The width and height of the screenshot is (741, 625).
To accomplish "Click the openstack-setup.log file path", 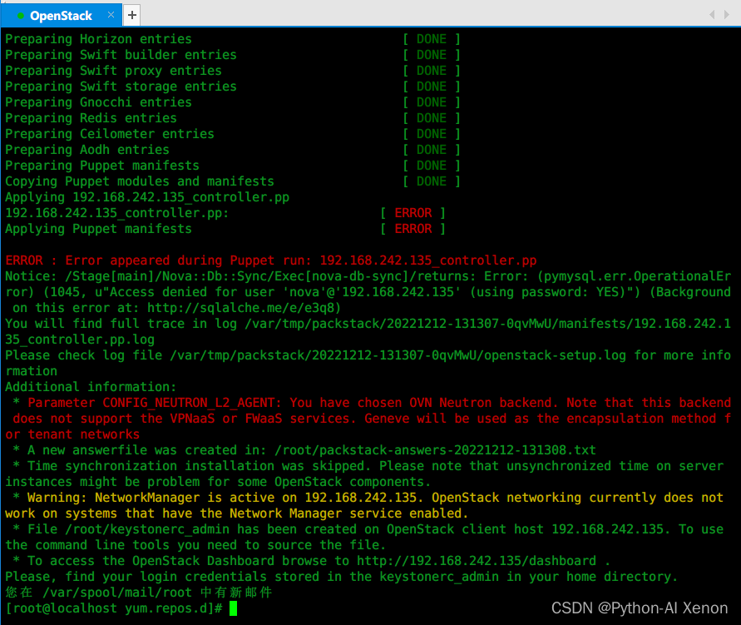I will pyautogui.click(x=398, y=355).
